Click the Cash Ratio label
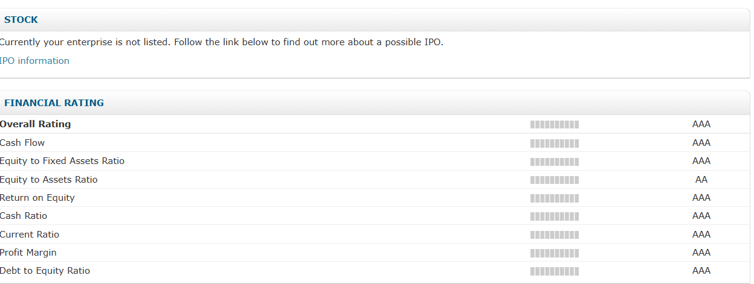The image size is (754, 284). [24, 216]
